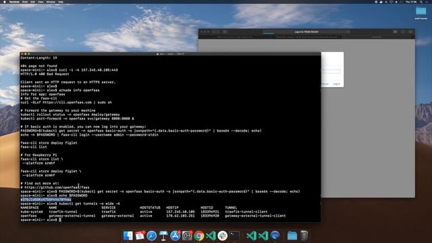Open Slack from the dock
Screen dimensions: 432x243
point(223,236)
